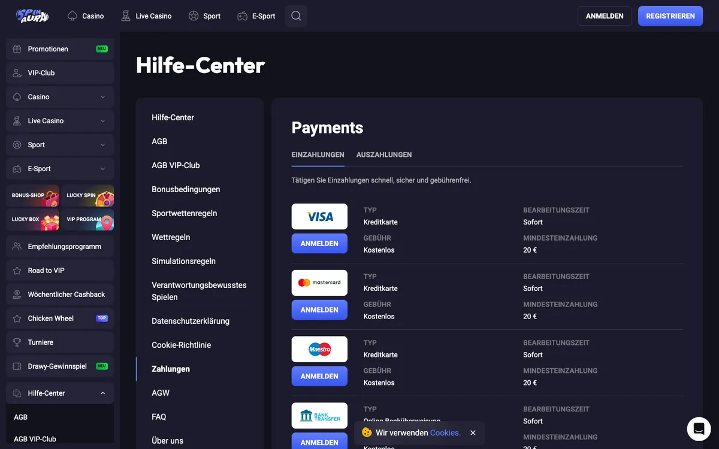Click the Hilfe-Center chat icon in sidebar
The height and width of the screenshot is (449, 719).
[17, 393]
